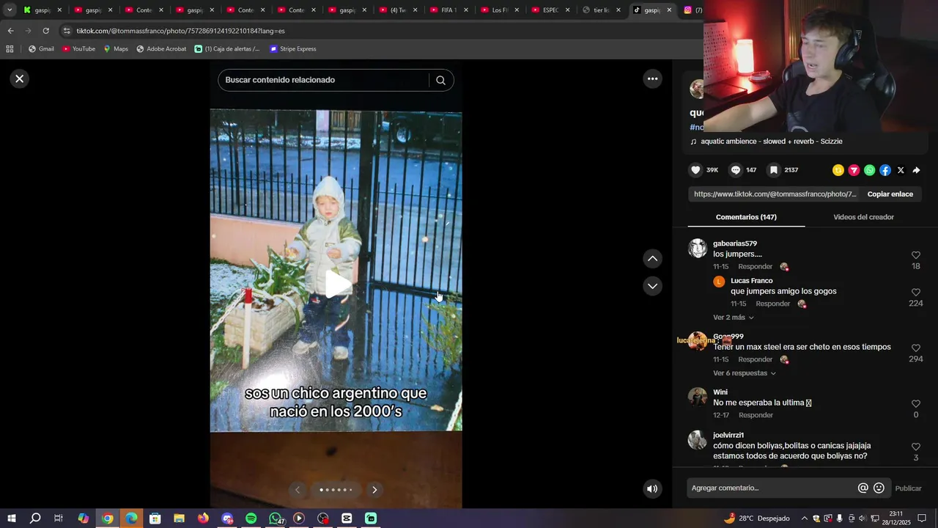
Task: Switch to the tier list browser tab
Action: pyautogui.click(x=602, y=10)
